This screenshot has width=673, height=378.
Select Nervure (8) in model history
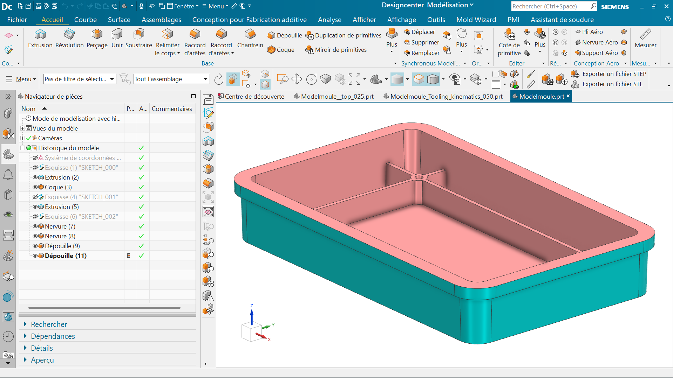click(60, 236)
